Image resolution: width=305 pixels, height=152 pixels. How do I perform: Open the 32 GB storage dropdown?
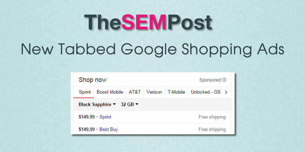(x=130, y=104)
